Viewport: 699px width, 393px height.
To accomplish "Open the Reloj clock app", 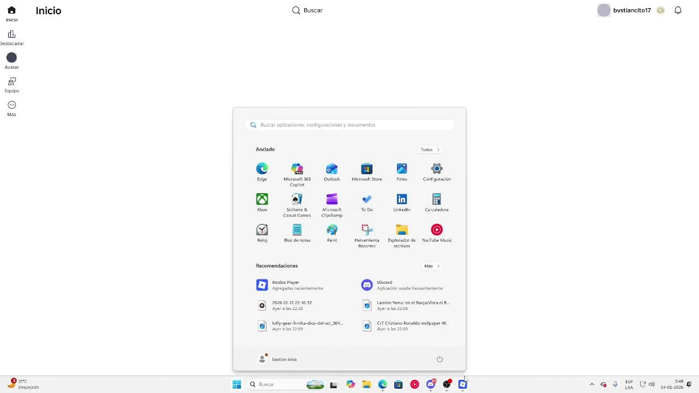I will [x=262, y=233].
